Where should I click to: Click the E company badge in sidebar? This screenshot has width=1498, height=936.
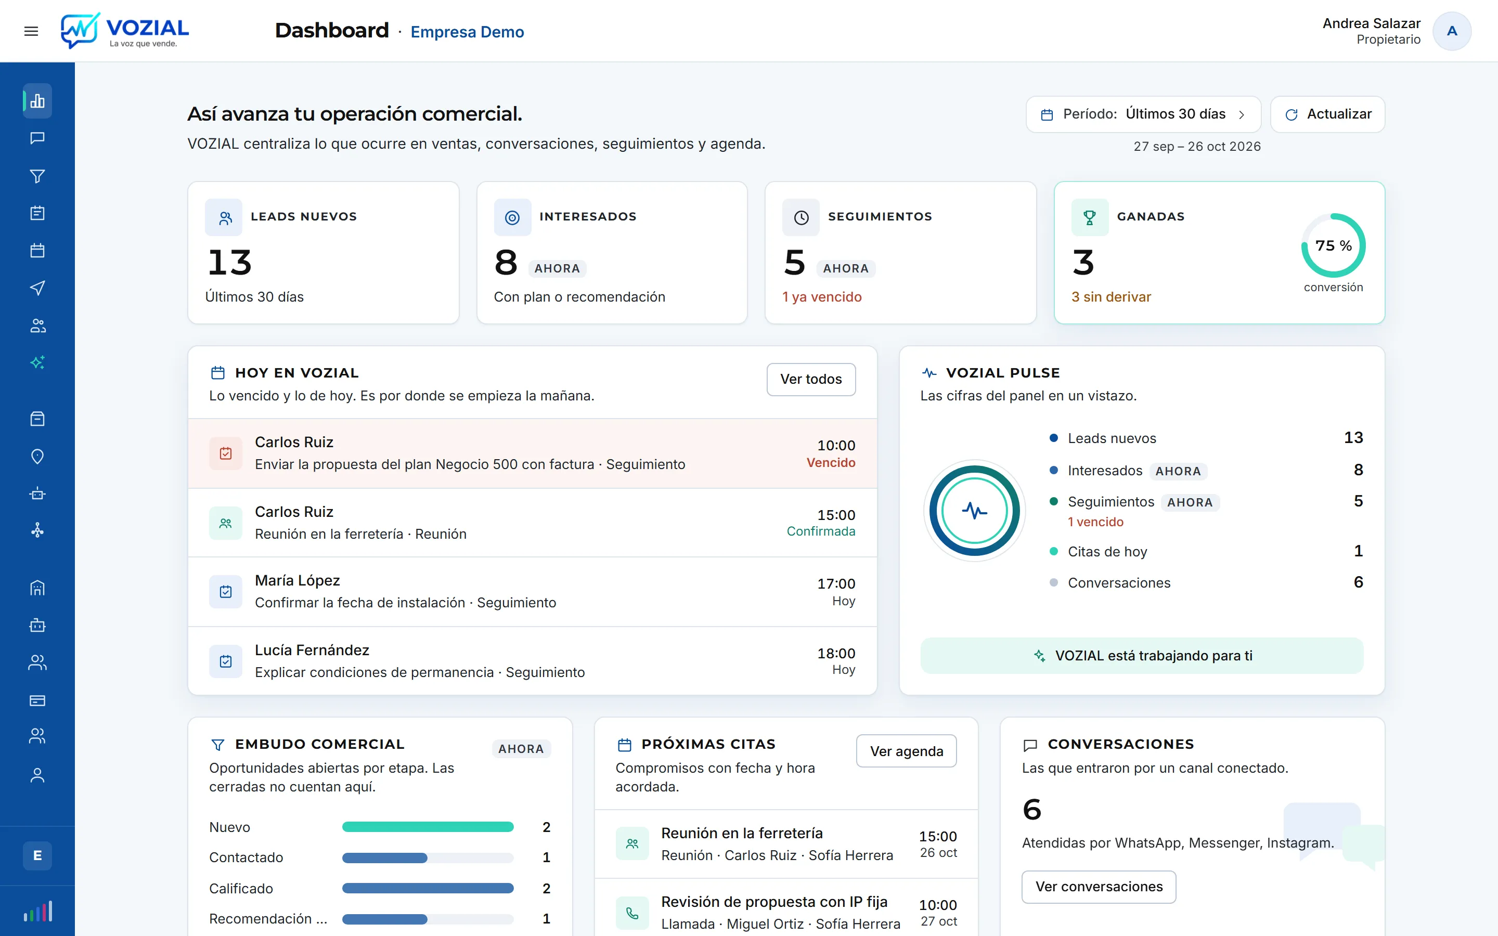point(37,855)
